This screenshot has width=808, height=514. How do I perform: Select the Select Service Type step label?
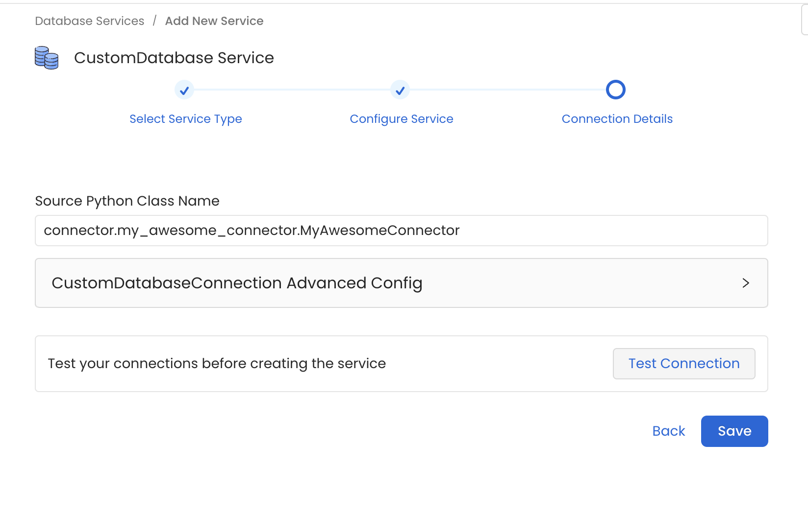185,119
